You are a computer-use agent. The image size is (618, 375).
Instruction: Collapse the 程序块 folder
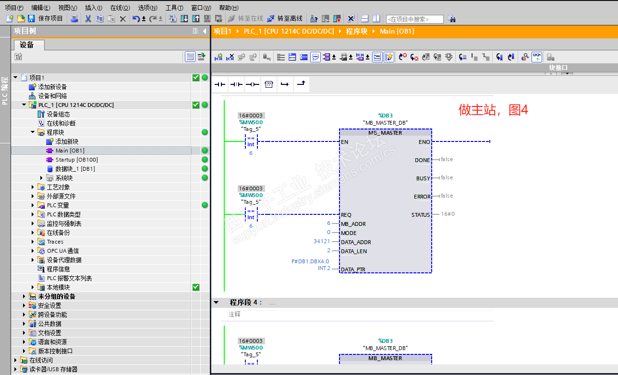pyautogui.click(x=33, y=132)
